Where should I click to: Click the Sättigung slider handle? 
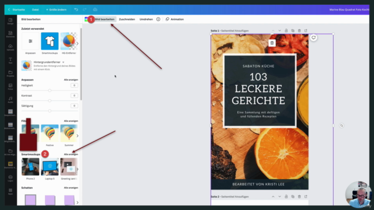50,111
